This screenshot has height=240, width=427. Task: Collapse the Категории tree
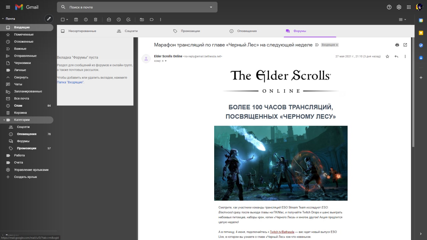click(4, 120)
